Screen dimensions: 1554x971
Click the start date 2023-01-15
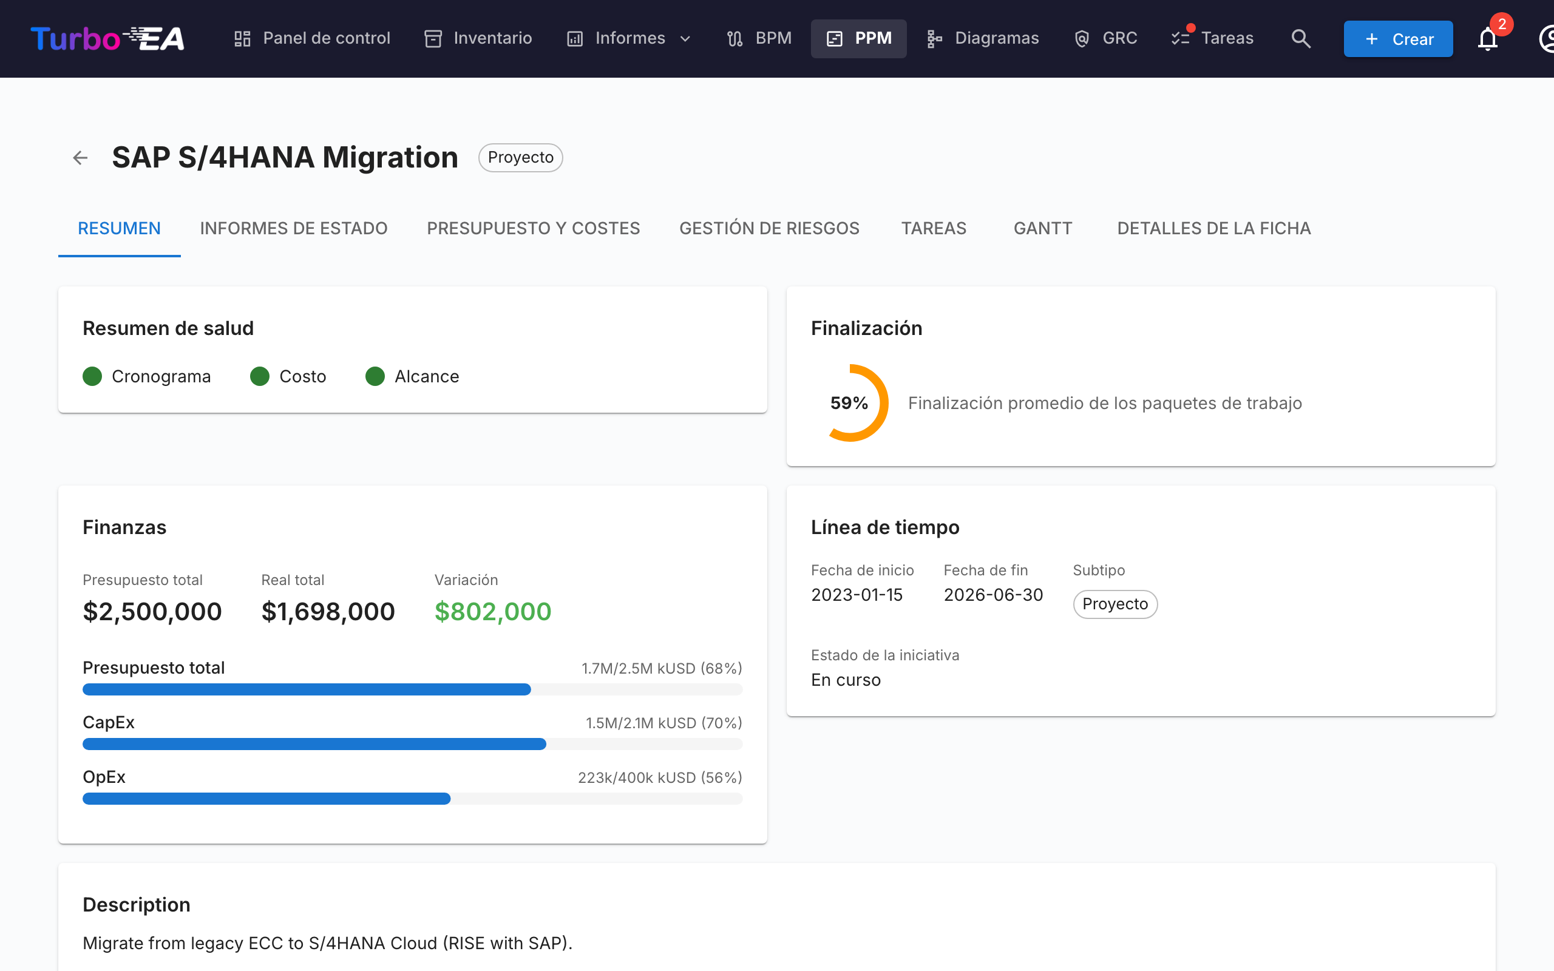click(857, 595)
